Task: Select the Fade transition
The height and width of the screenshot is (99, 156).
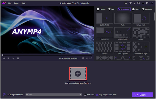Action: click(123, 18)
